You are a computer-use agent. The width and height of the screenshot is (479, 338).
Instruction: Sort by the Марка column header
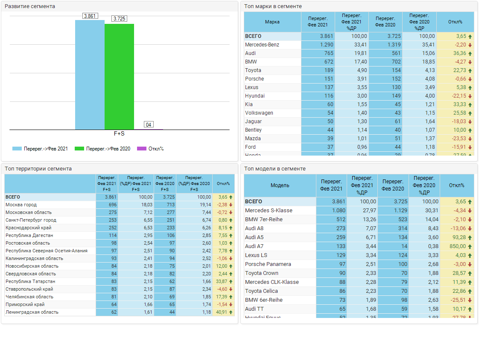pyautogui.click(x=272, y=22)
